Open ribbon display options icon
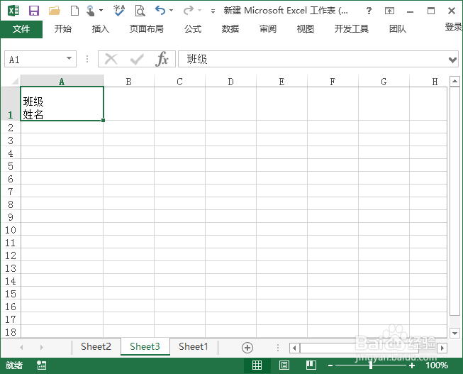The image size is (463, 374). 389,11
